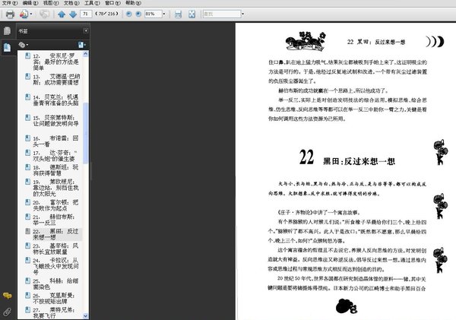Image resolution: width=456 pixels, height=320 pixels.
Task: Click the zoom out button
Action: pos(129,14)
